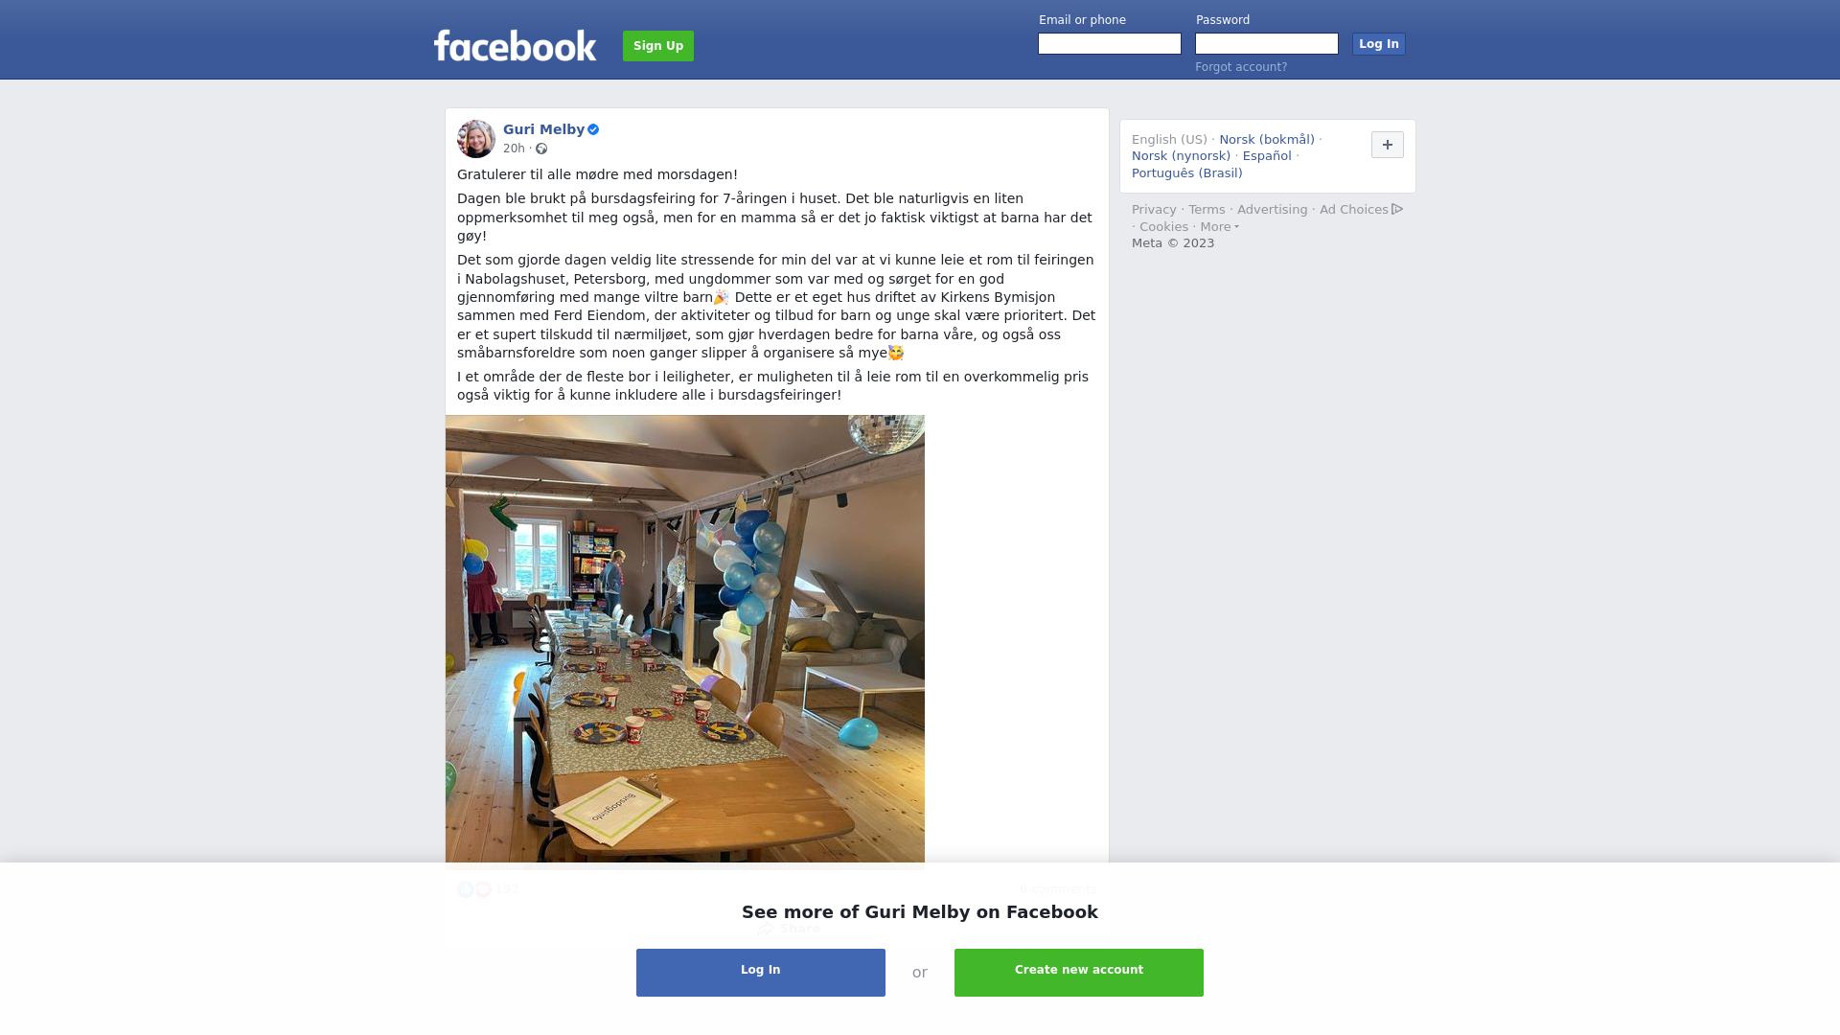
Task: Open the birthday party photo
Action: 685,638
